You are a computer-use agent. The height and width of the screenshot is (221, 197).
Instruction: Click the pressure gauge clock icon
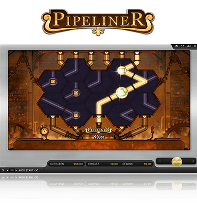(44, 130)
